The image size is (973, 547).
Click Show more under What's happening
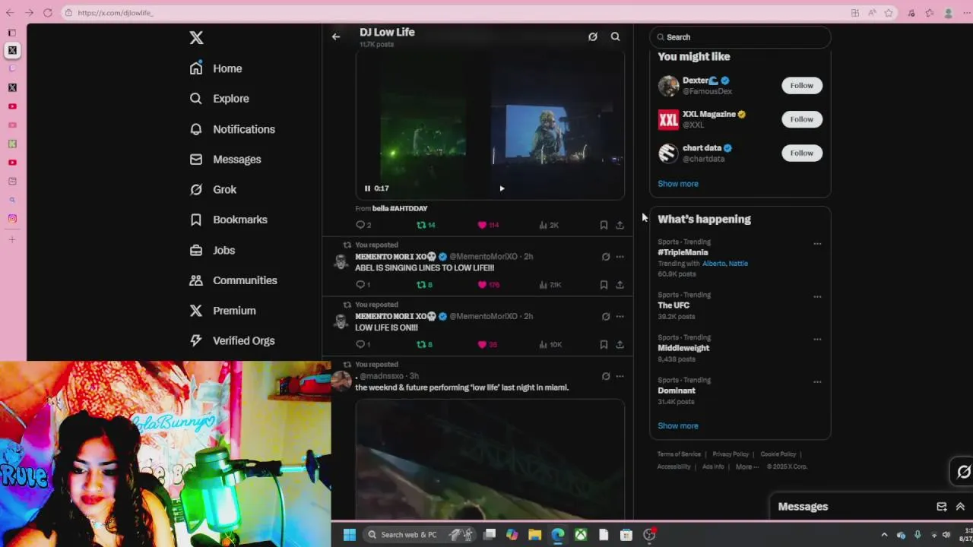point(678,426)
